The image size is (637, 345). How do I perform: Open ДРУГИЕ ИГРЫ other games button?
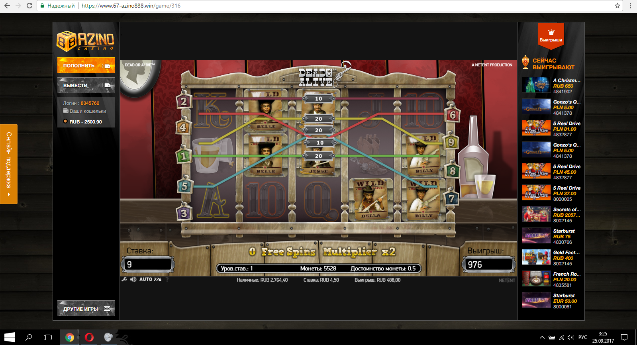click(86, 308)
